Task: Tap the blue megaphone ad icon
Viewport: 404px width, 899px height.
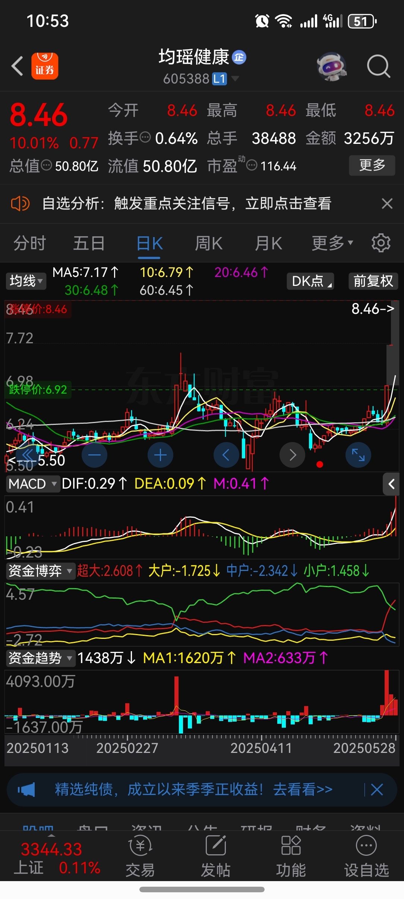Action: click(26, 789)
